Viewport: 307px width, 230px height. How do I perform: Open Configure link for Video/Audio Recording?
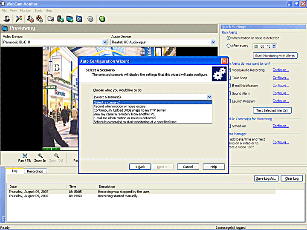(x=281, y=70)
